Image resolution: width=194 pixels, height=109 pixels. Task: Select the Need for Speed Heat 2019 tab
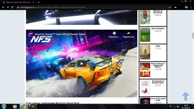point(18,2)
